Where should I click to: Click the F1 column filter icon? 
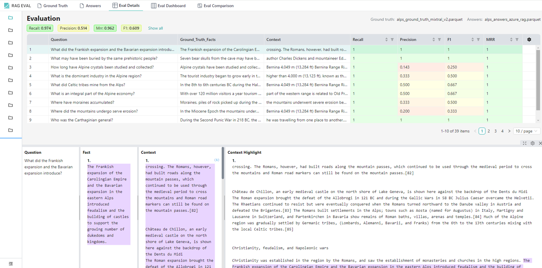pos(478,40)
